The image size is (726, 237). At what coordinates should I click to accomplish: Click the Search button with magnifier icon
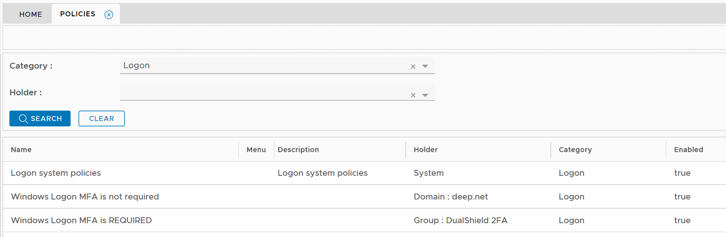[40, 118]
